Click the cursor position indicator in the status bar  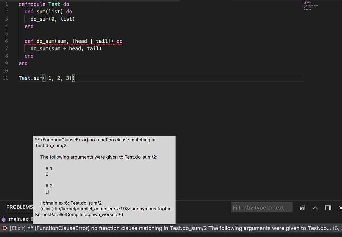point(338,228)
